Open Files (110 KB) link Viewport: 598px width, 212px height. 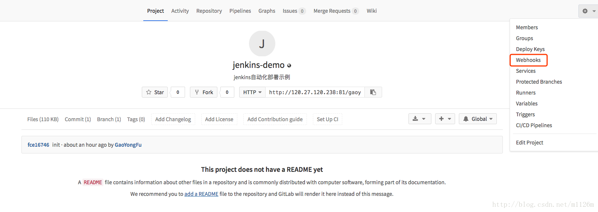click(x=43, y=119)
